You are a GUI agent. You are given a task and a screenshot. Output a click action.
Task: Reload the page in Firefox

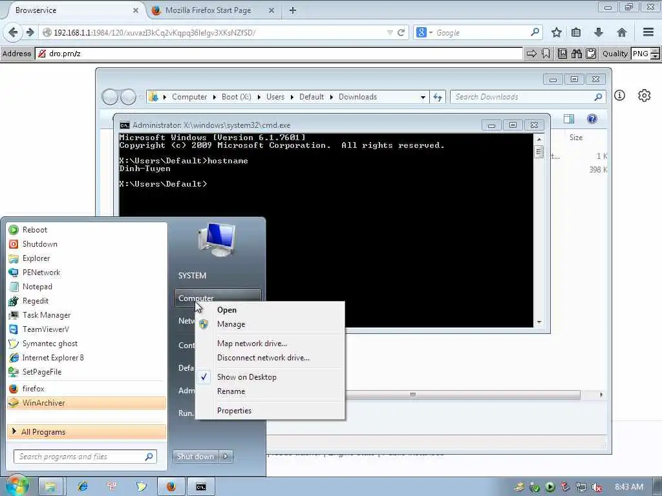401,32
